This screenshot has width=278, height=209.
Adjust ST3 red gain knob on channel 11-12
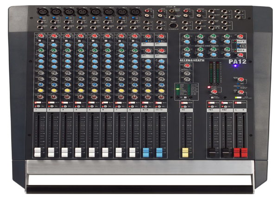161,37
